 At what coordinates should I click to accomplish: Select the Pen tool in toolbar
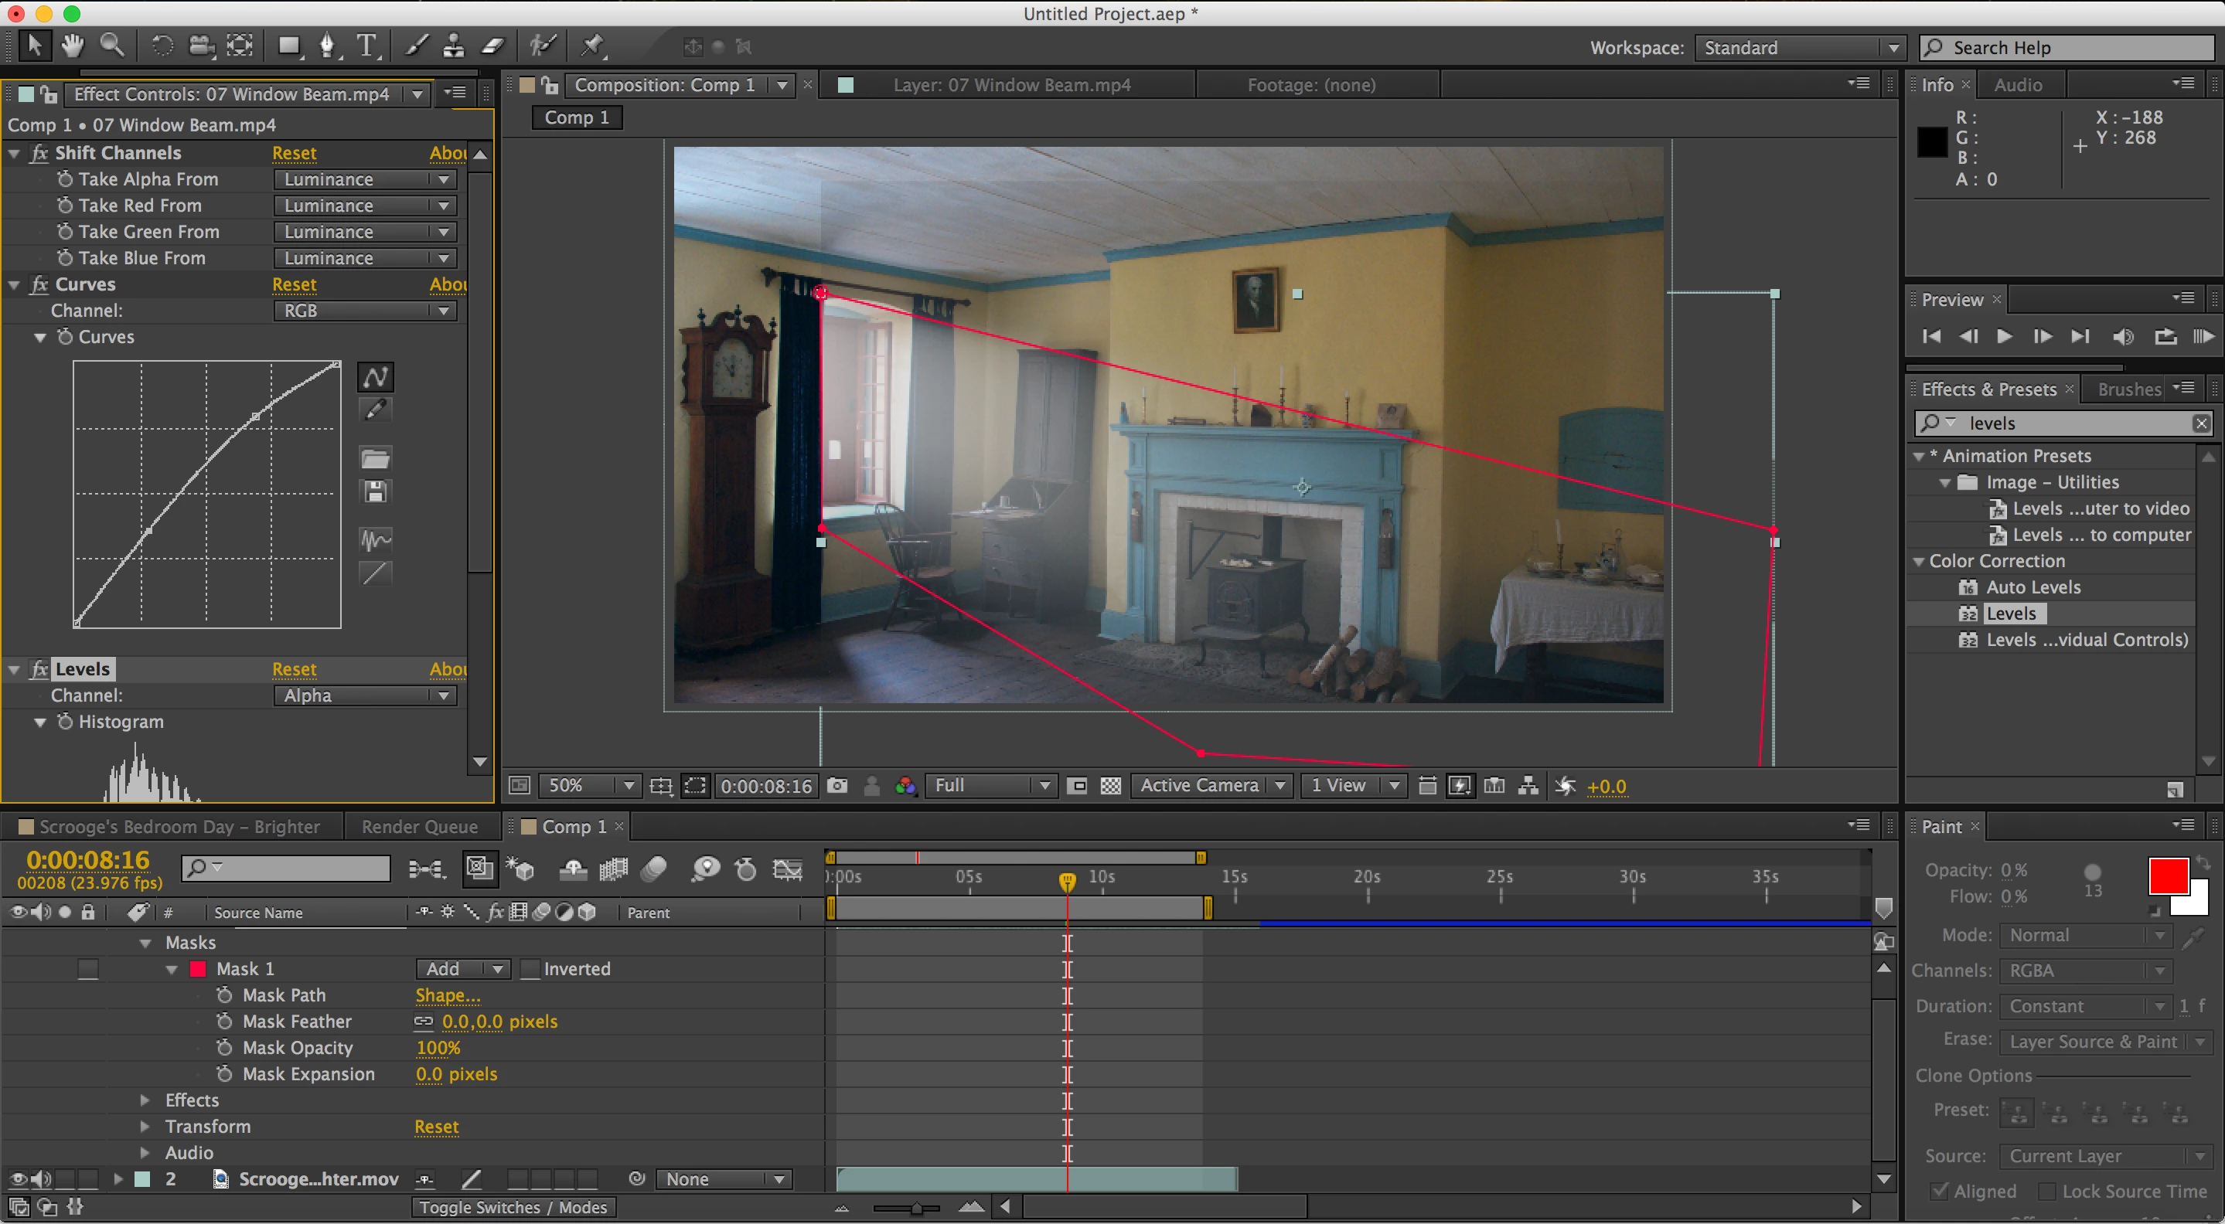point(327,46)
